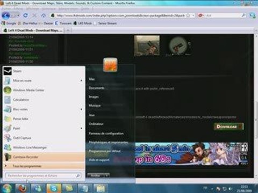Click the clock in the system tray

[244, 189]
